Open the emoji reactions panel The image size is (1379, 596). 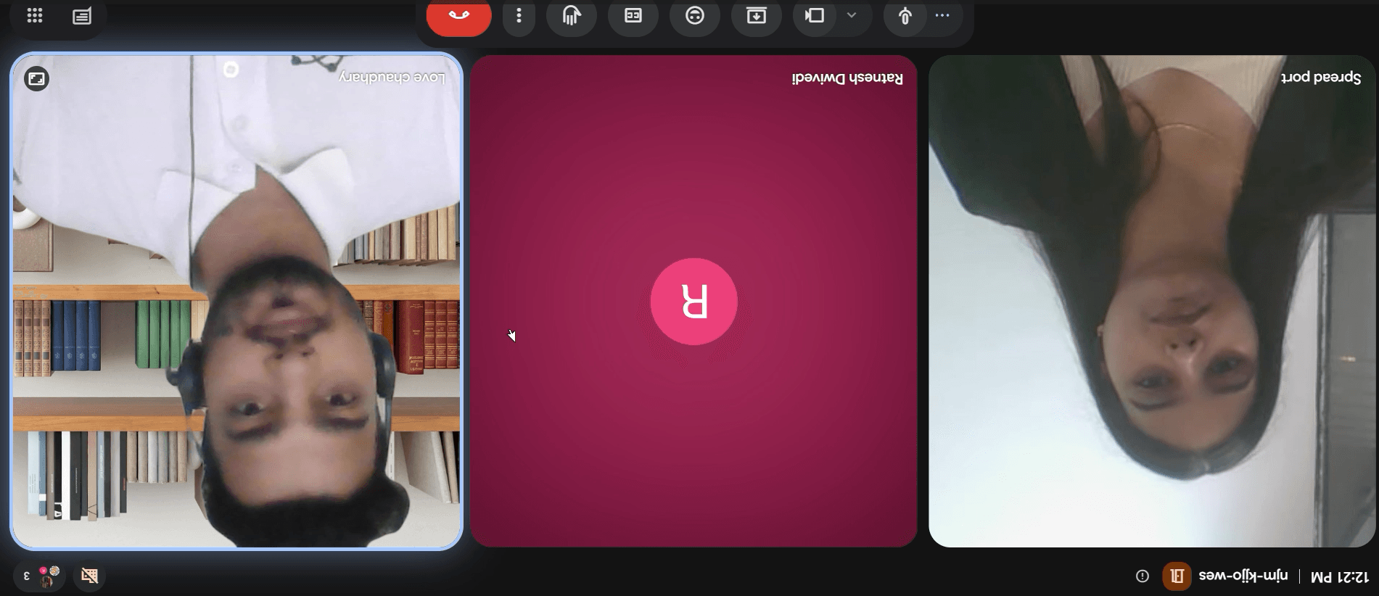point(695,16)
